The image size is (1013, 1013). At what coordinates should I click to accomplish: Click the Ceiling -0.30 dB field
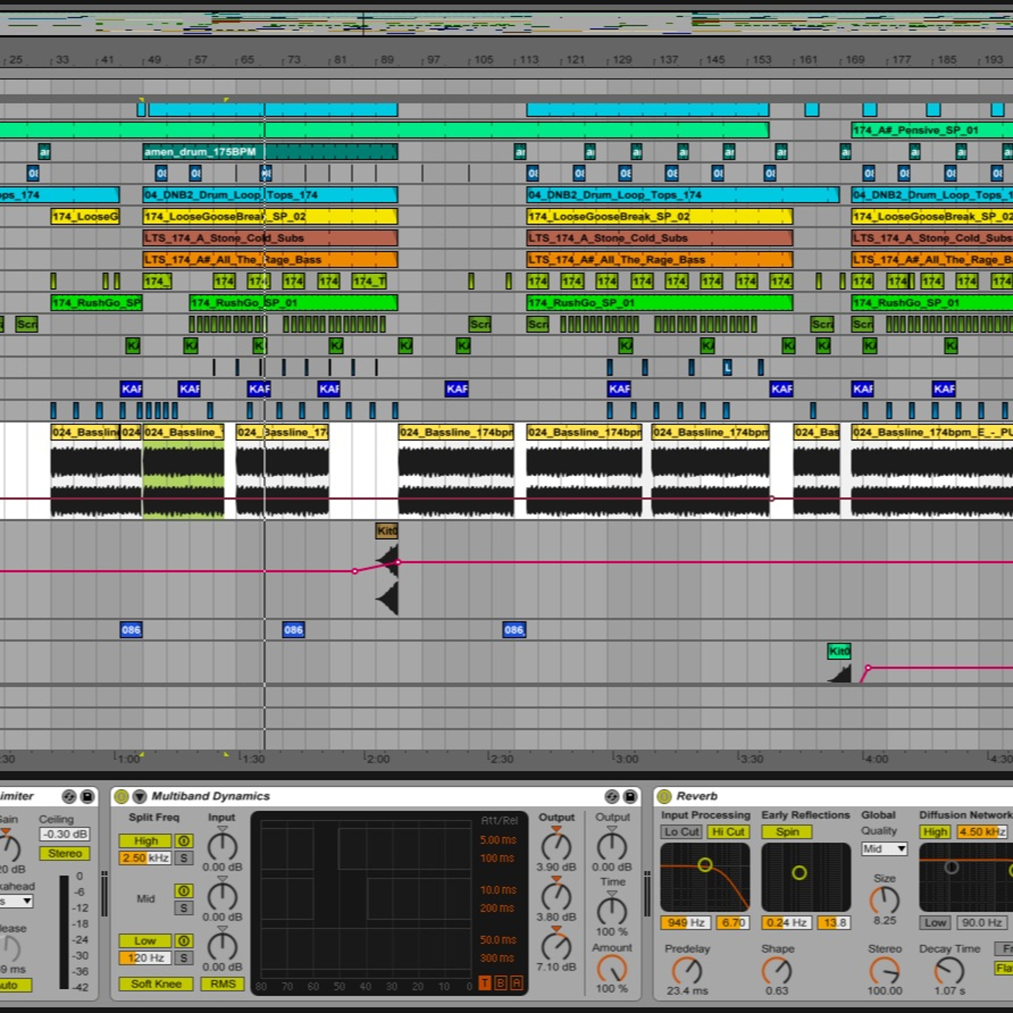pos(64,834)
